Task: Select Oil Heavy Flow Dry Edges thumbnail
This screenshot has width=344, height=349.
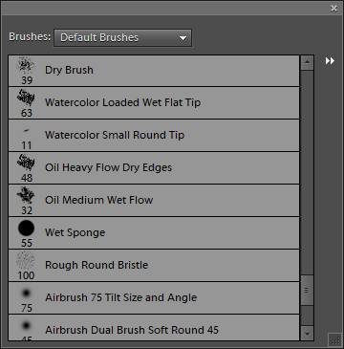Action: pyautogui.click(x=26, y=164)
